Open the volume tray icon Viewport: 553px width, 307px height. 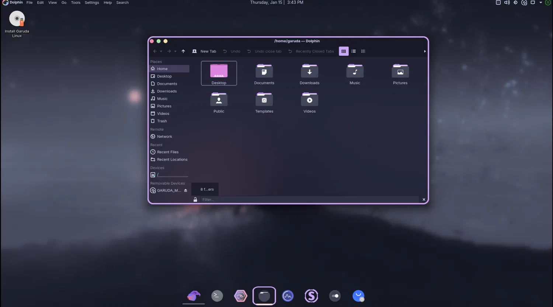(x=507, y=3)
